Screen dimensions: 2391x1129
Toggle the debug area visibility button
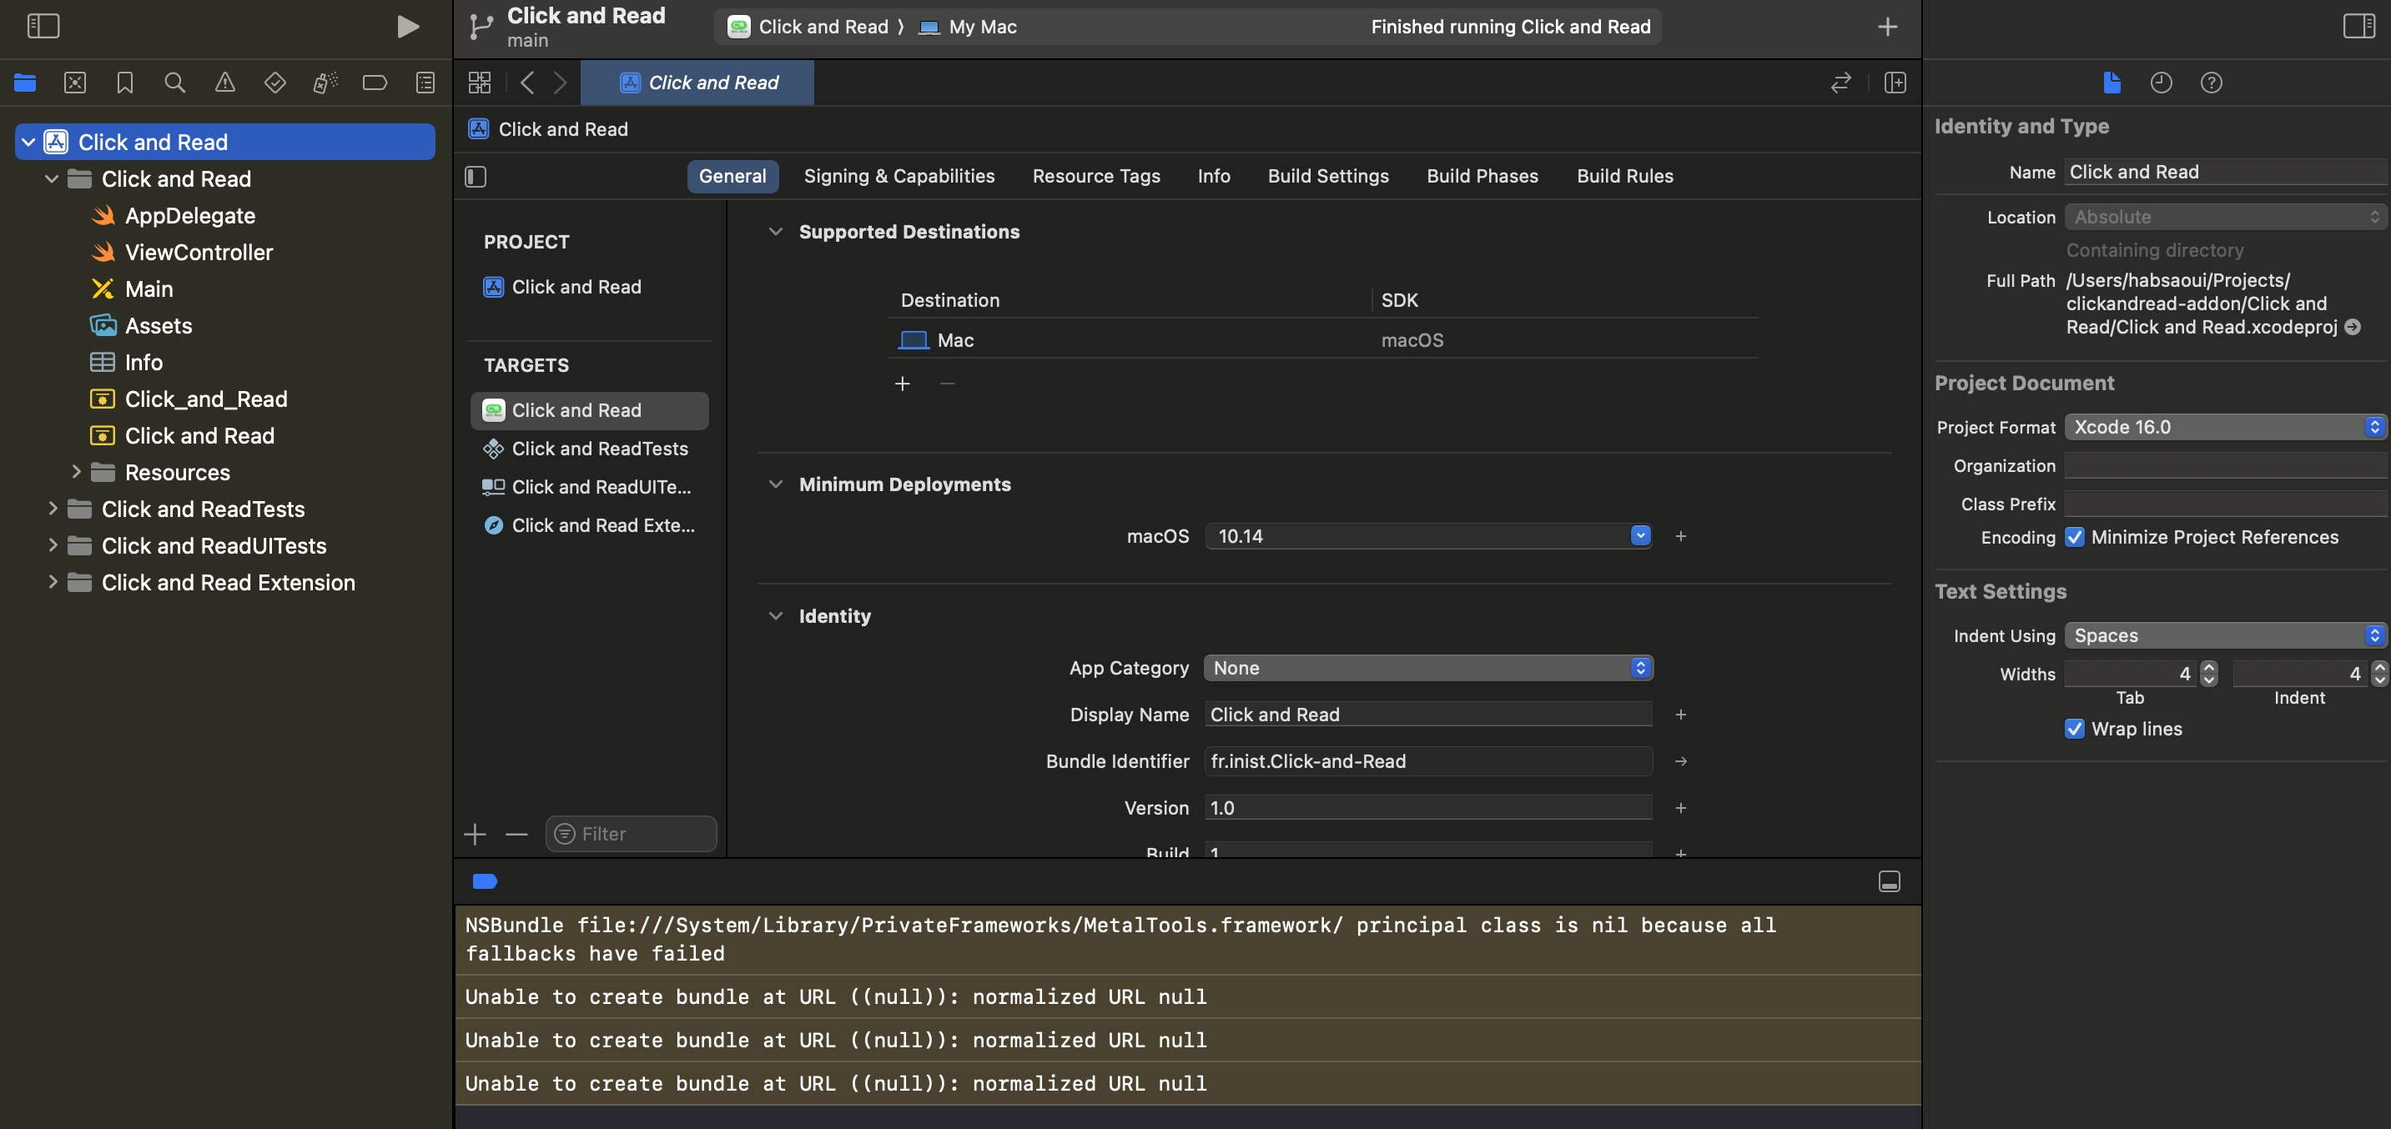pos(1889,881)
